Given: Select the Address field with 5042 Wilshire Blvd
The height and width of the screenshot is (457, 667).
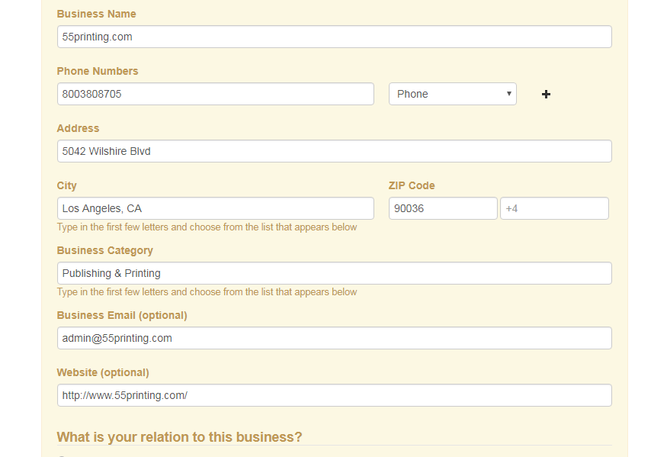Looking at the screenshot, I should pos(334,151).
